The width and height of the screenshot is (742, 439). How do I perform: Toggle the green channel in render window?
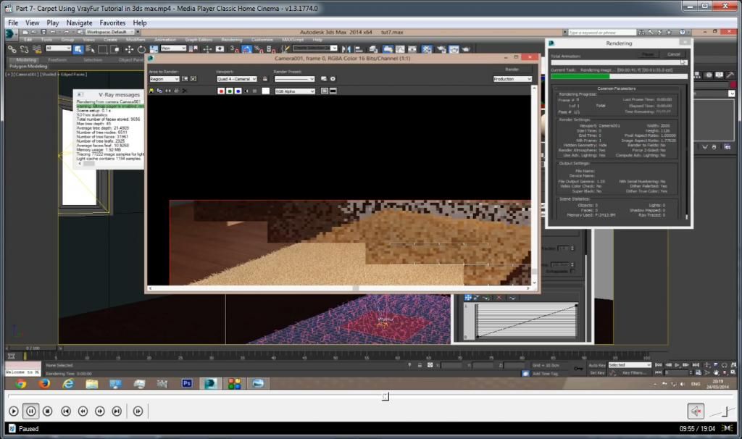[230, 91]
